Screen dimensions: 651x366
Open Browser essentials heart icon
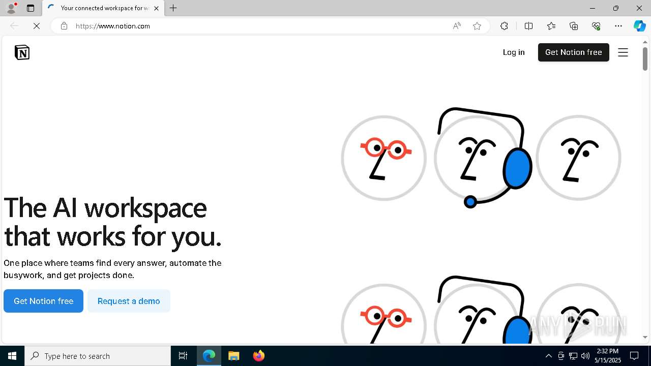[x=596, y=26]
